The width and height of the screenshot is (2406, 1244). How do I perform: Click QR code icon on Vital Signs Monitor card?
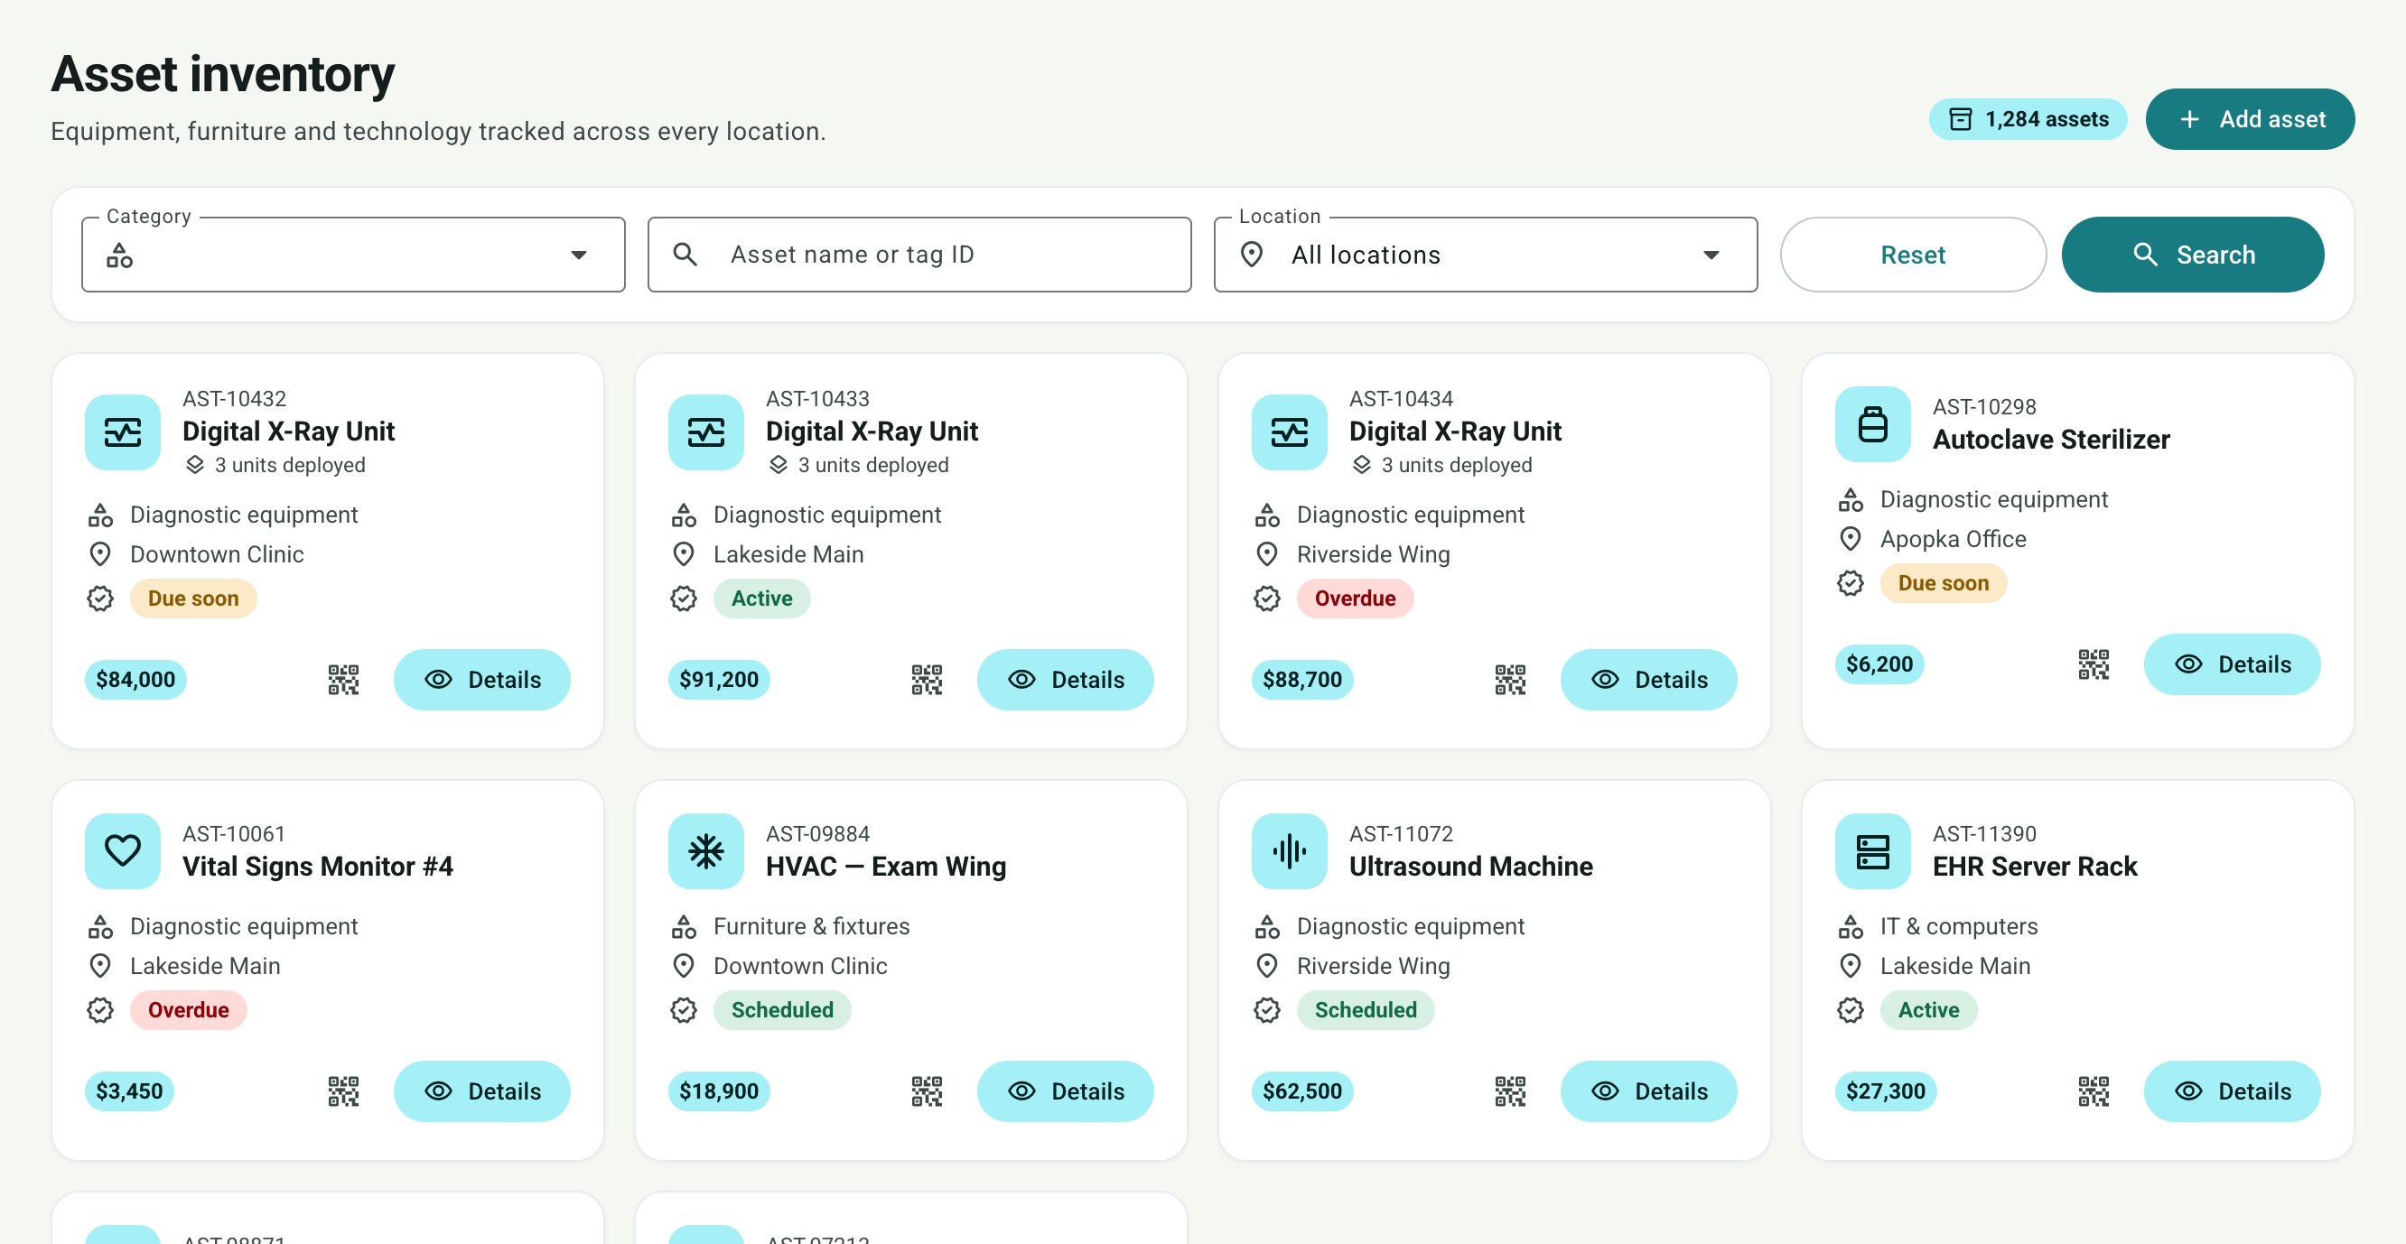tap(343, 1091)
